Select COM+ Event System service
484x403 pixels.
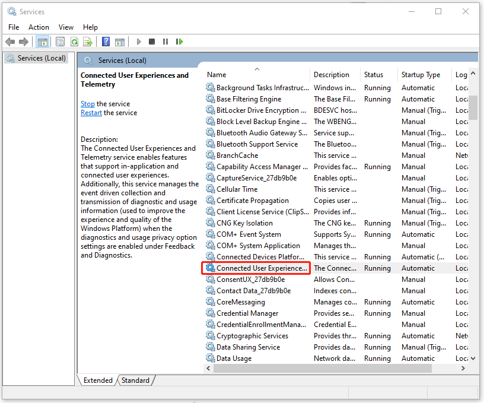336,234
